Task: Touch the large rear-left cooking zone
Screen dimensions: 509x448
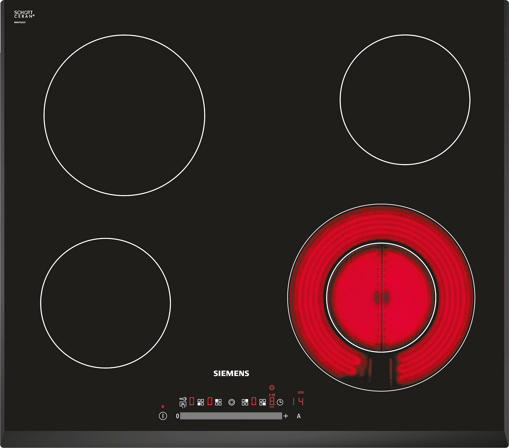Action: [x=125, y=115]
